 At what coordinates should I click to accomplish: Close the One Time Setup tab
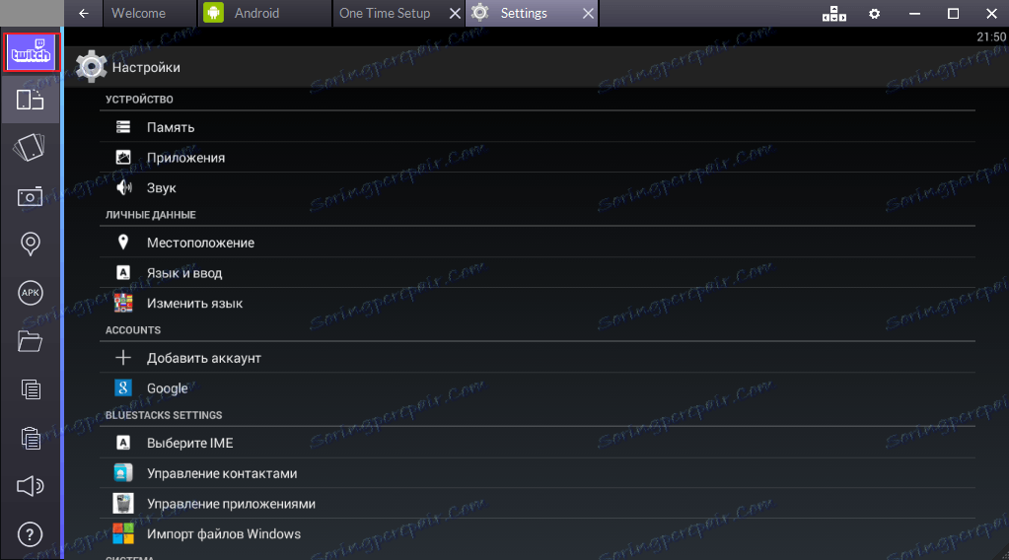(455, 14)
